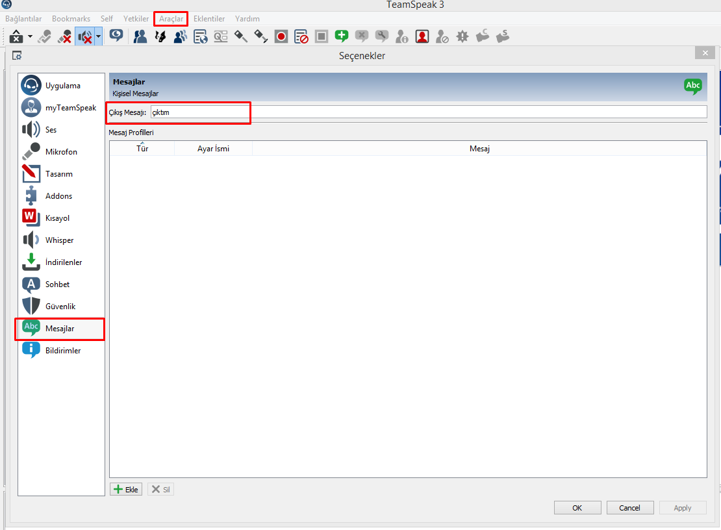The height and width of the screenshot is (530, 721).
Task: Open Ses settings category
Action: (x=62, y=130)
